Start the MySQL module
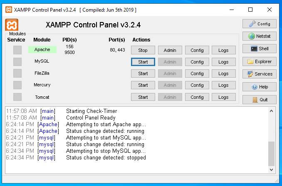This screenshot has height=186, width=282. 143,62
